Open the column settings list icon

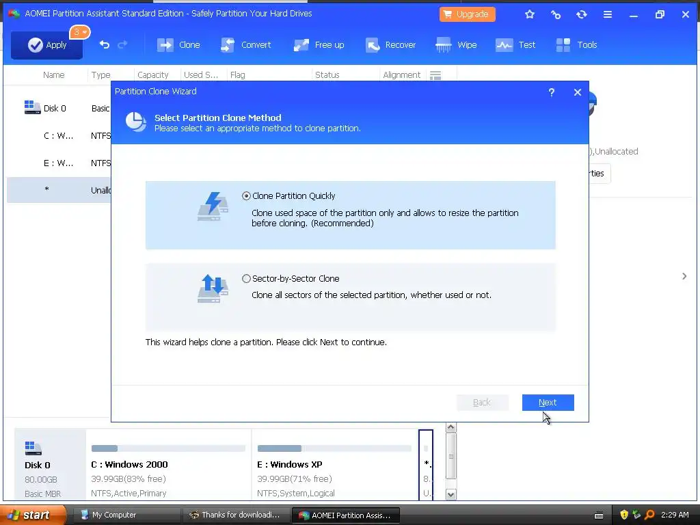(x=435, y=75)
